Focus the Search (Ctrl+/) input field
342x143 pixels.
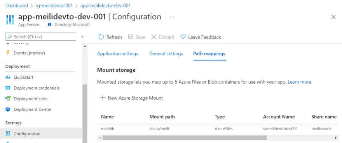coord(41,37)
